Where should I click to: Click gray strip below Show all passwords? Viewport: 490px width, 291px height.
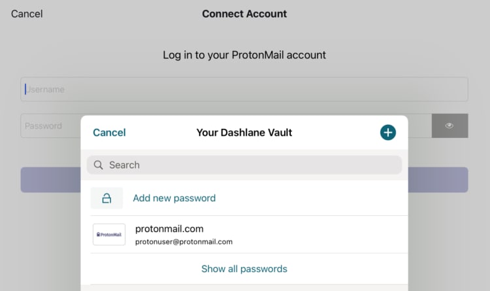tap(244, 287)
